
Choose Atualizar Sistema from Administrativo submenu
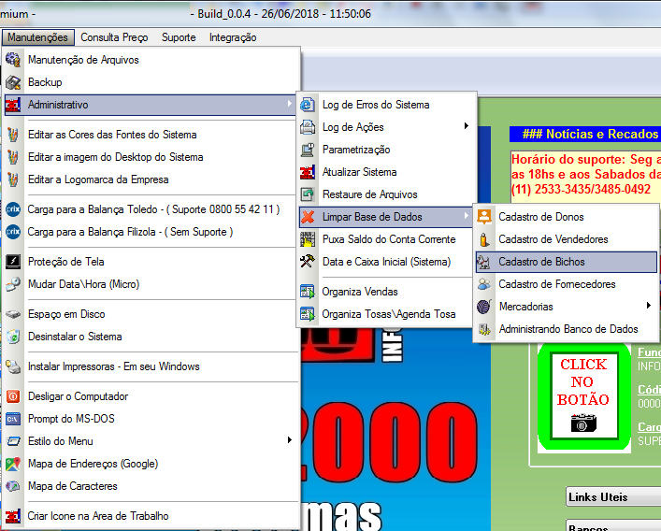pos(359,172)
